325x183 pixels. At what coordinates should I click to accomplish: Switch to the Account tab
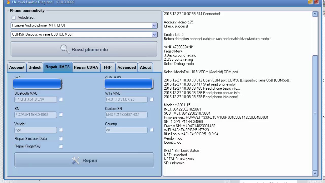click(17, 67)
